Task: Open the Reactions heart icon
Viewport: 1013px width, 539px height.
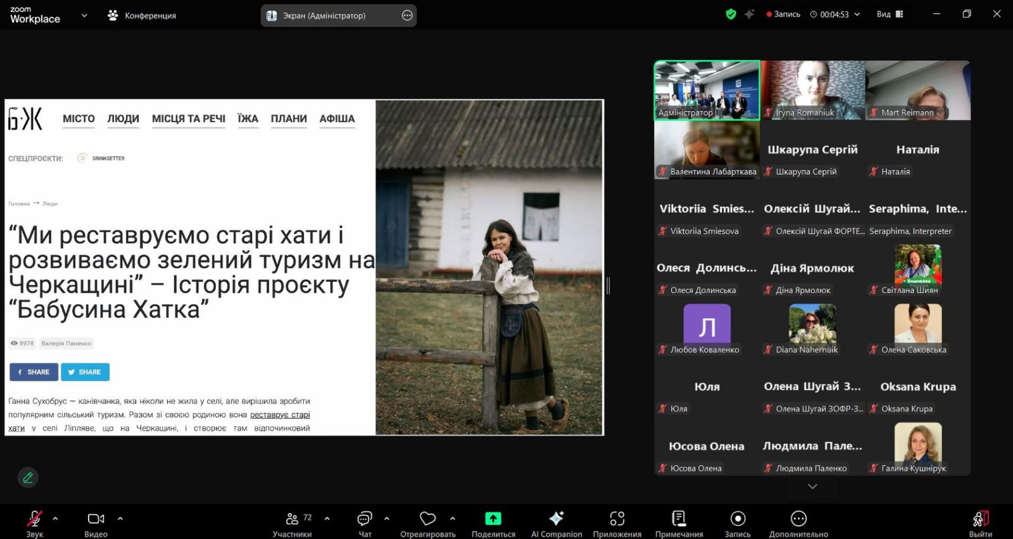Action: pos(428,519)
